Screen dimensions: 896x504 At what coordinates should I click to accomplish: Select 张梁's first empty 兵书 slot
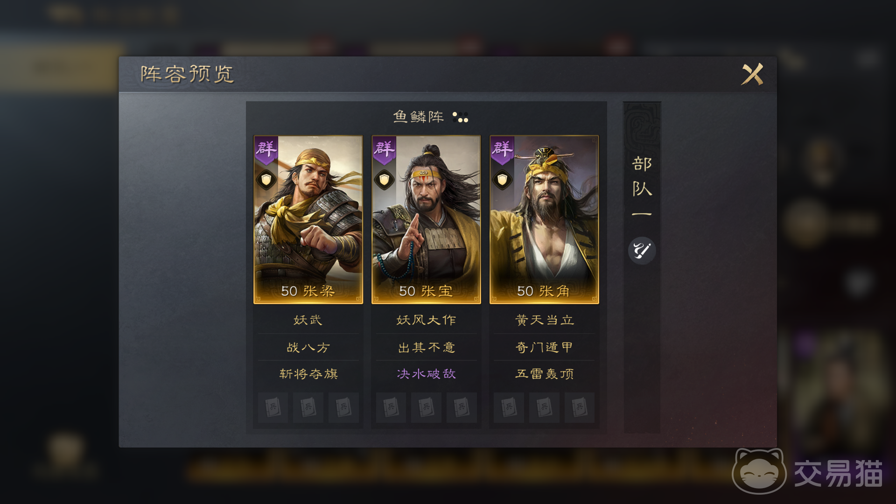[273, 407]
